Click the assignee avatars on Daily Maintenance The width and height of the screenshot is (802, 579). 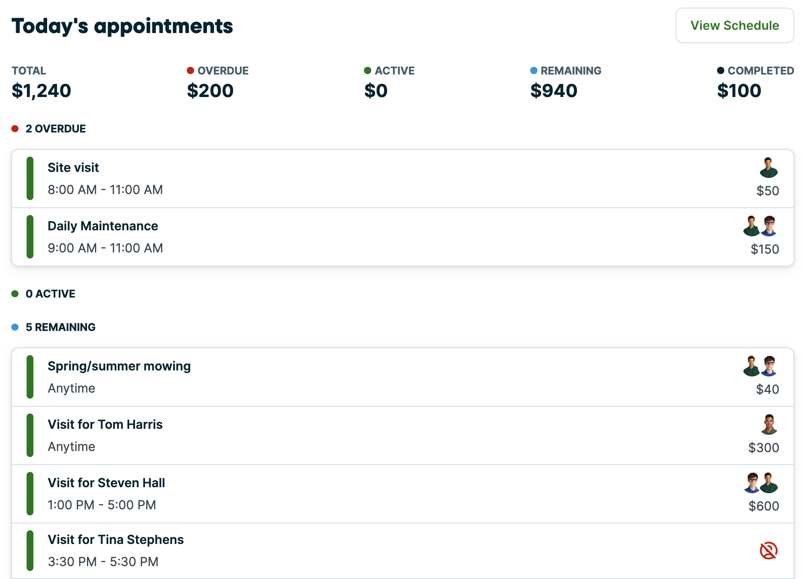pyautogui.click(x=760, y=226)
